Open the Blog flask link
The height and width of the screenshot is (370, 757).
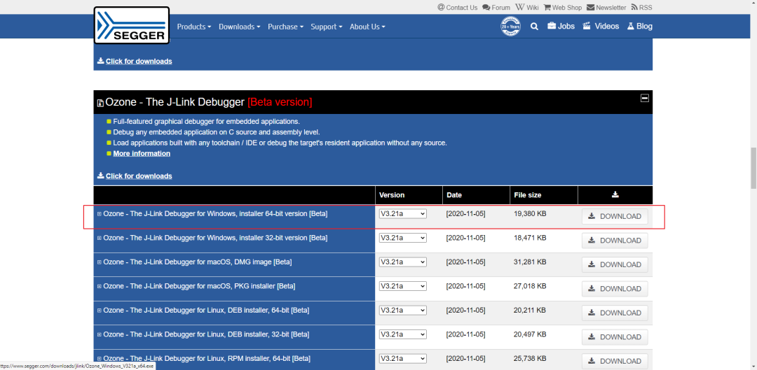(640, 26)
